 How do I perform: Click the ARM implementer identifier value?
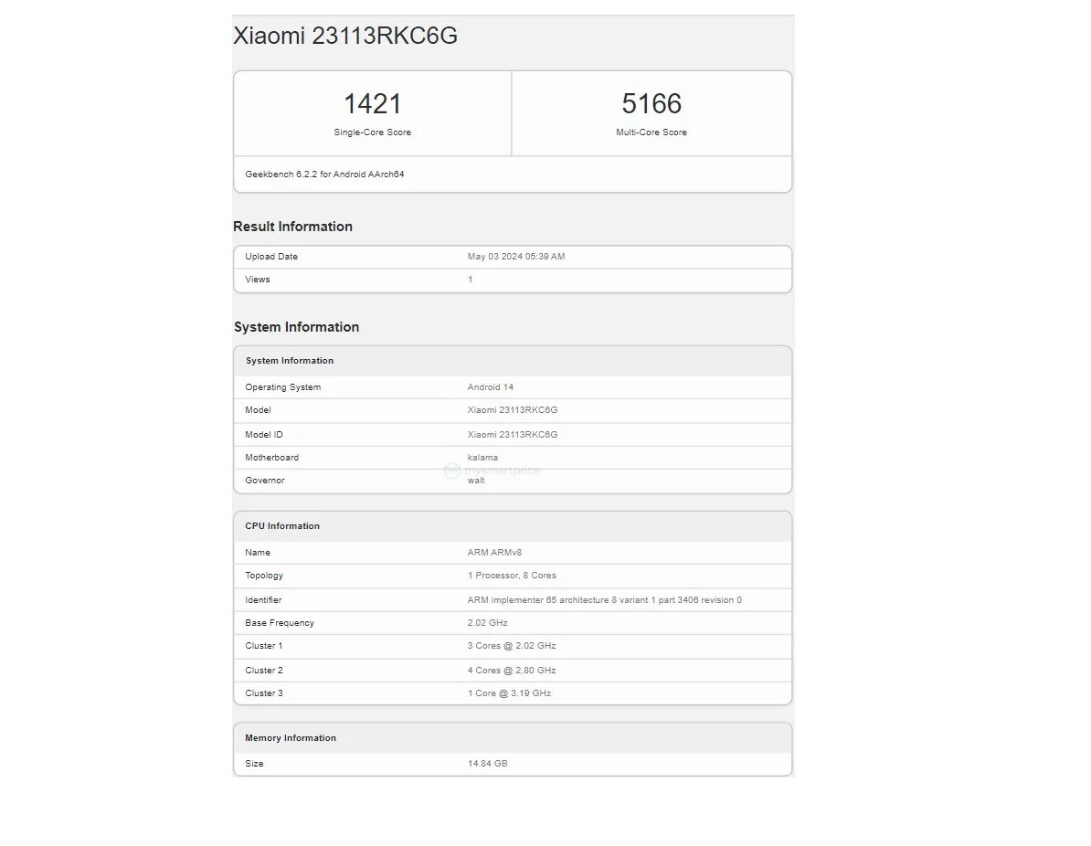(604, 600)
